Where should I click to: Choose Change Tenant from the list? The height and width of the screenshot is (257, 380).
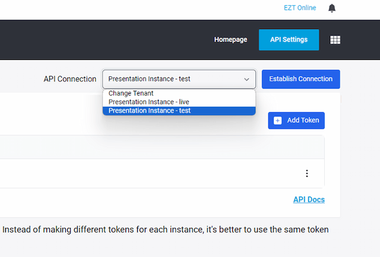point(131,93)
